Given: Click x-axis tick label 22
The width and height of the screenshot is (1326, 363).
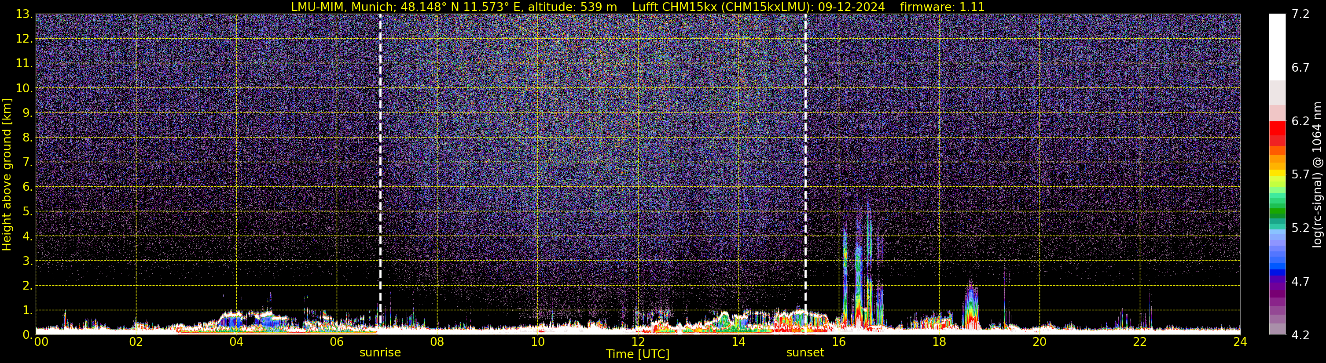Looking at the screenshot, I should click(1140, 342).
